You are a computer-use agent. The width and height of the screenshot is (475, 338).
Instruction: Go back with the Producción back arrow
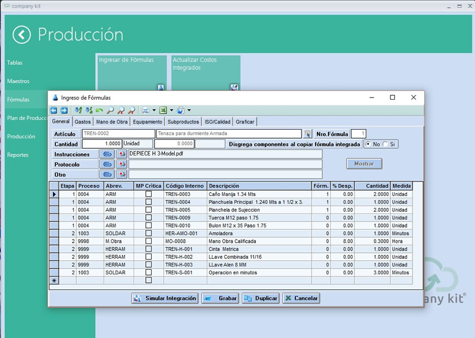tap(21, 35)
